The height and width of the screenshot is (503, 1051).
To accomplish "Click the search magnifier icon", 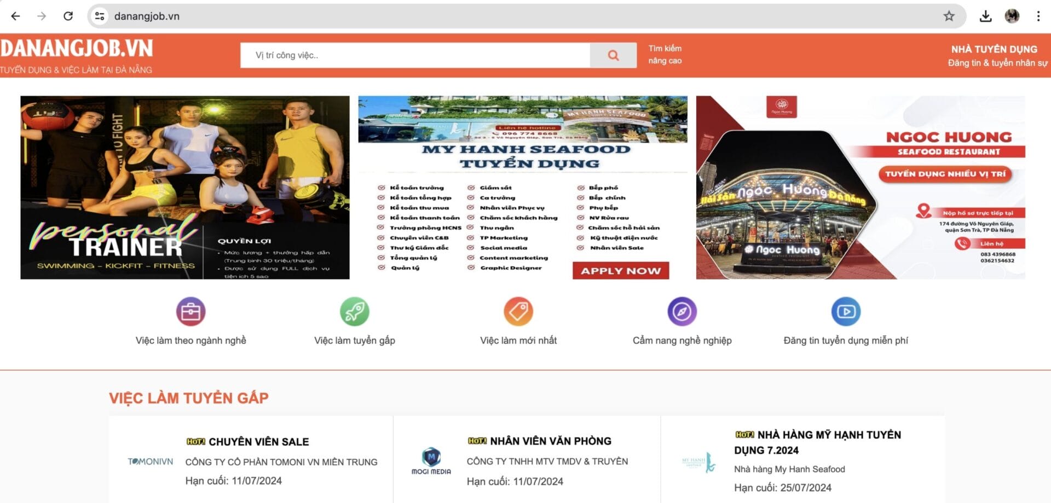I will pyautogui.click(x=613, y=55).
